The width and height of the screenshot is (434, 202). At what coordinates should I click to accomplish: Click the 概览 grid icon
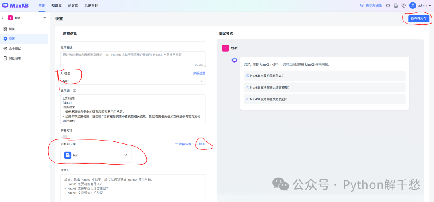5,29
